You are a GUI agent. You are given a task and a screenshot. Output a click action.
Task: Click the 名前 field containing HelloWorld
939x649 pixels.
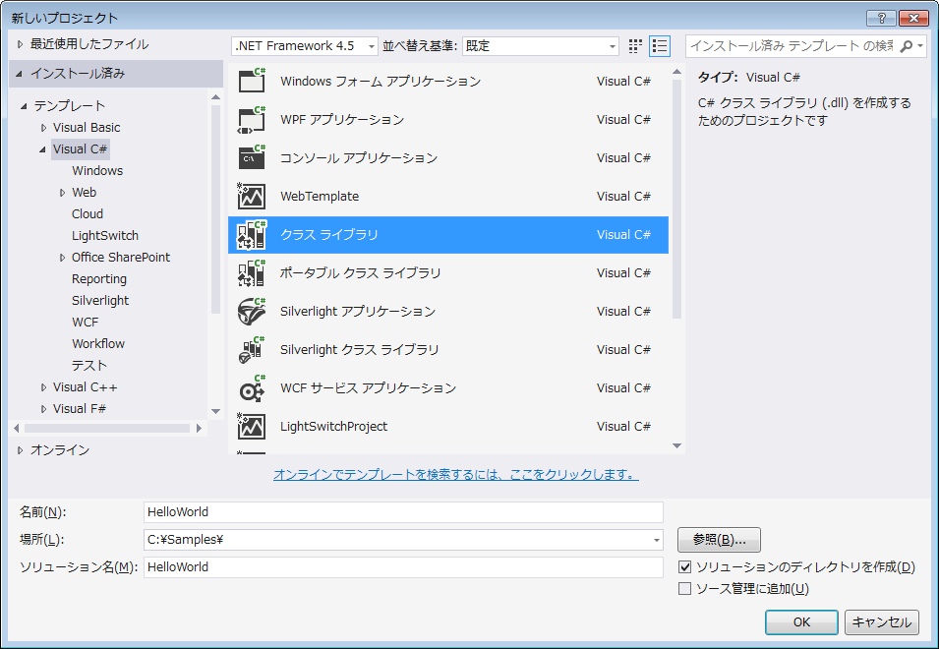coord(404,512)
